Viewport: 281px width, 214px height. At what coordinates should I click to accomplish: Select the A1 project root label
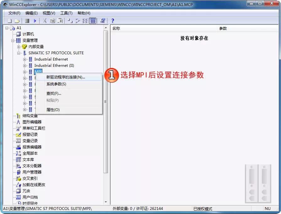point(19,28)
